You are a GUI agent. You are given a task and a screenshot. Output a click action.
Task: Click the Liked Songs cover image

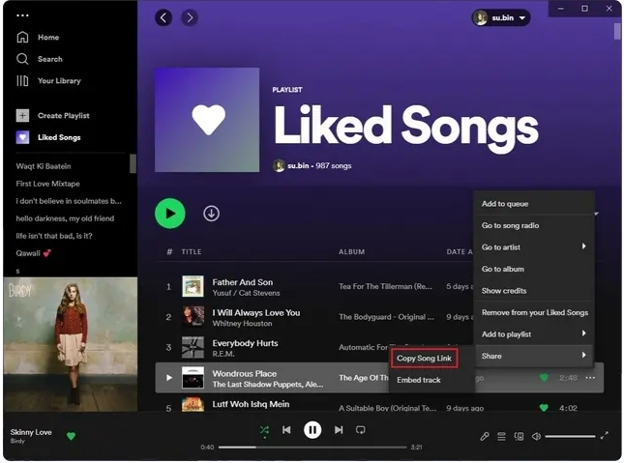coord(207,120)
